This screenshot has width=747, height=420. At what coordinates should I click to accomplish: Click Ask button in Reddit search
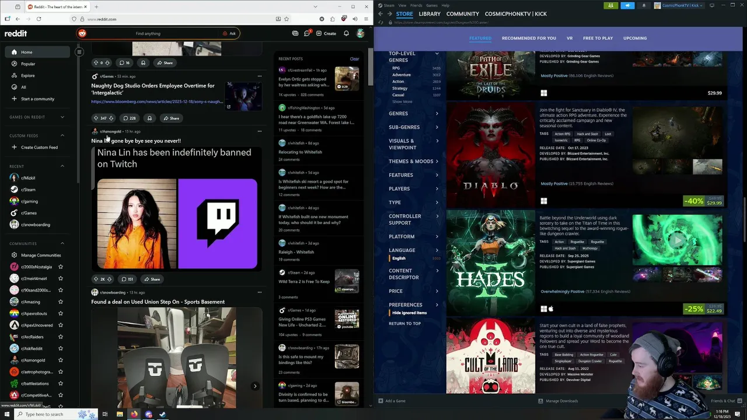pos(229,33)
